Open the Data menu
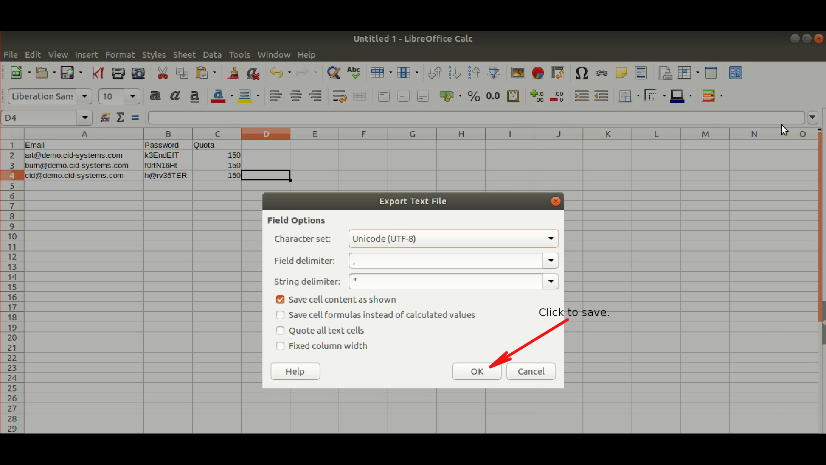 (x=212, y=55)
